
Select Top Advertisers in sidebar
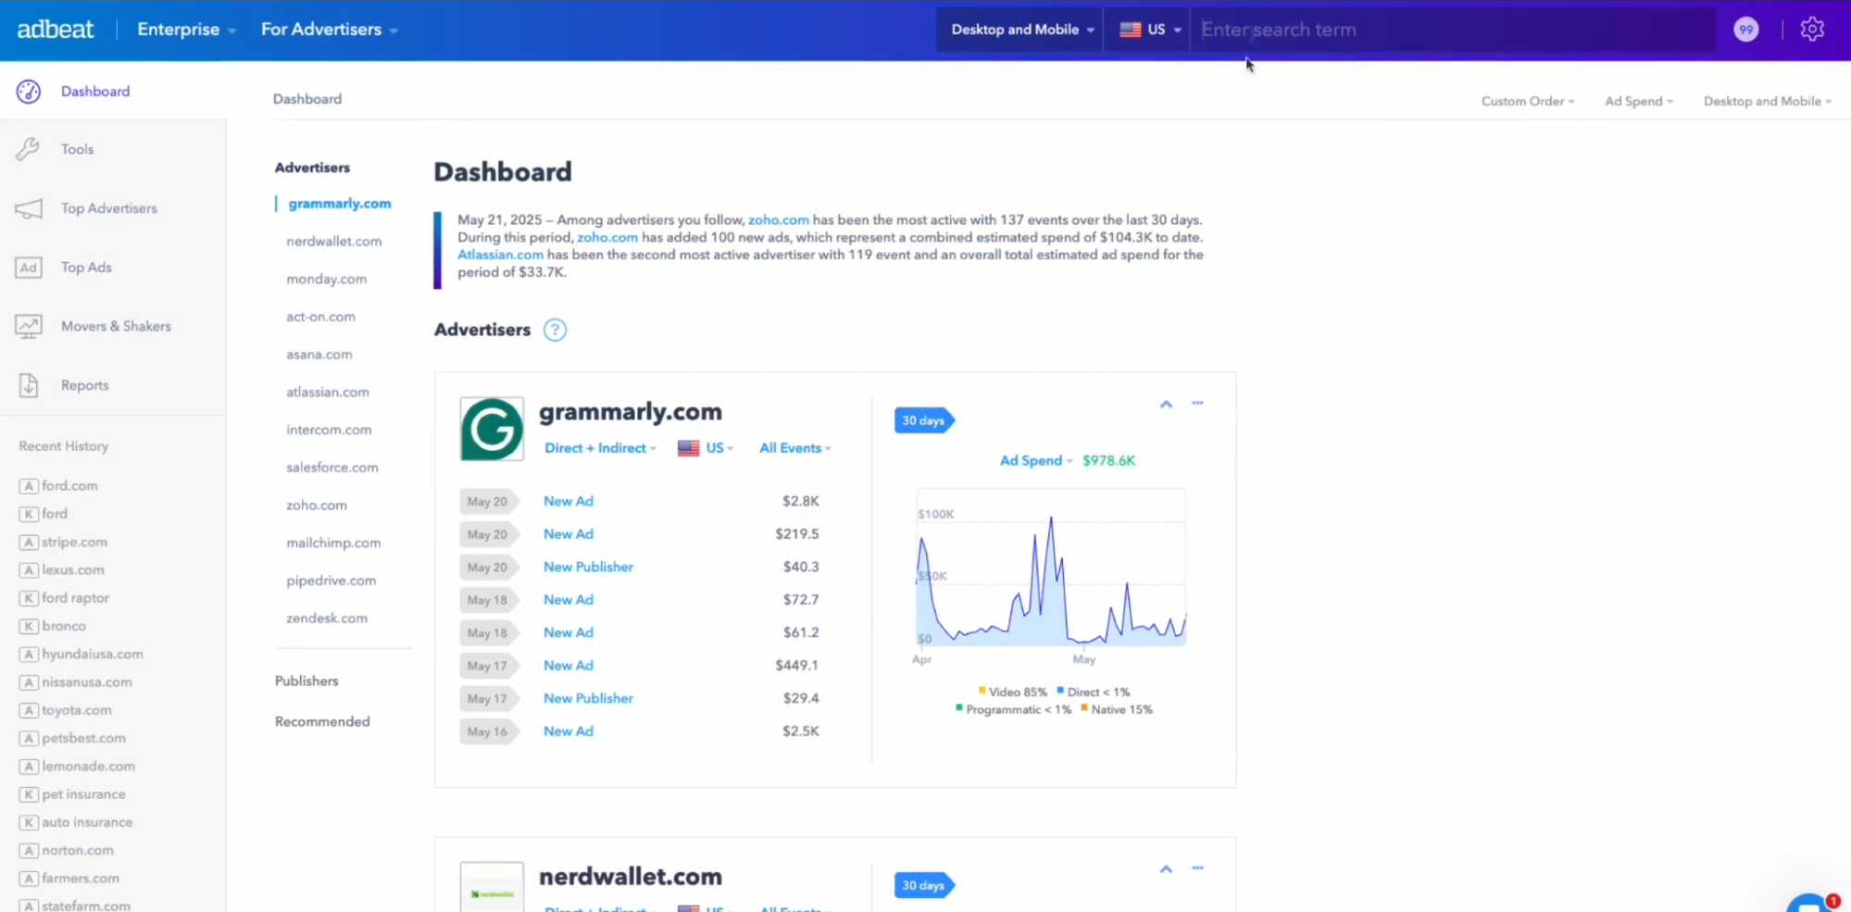tap(108, 208)
